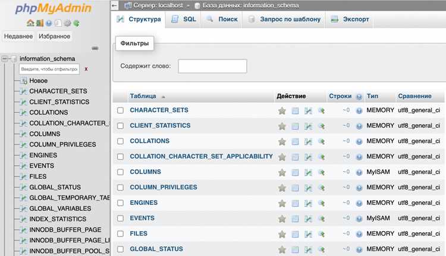Browse icon in the FILES row
This screenshot has height=256, width=446.
(x=295, y=234)
